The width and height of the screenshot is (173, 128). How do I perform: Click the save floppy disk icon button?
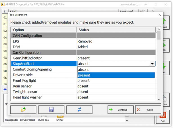[x=51, y=109]
